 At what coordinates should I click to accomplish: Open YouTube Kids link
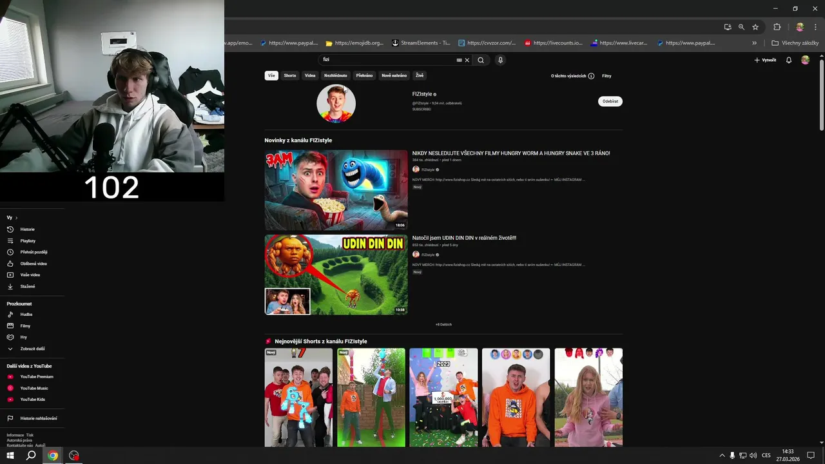32,400
